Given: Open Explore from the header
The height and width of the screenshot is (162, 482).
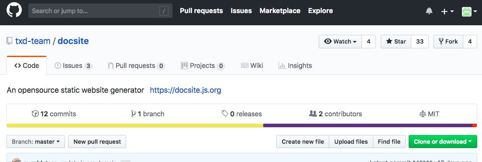Looking at the screenshot, I should coord(320,11).
